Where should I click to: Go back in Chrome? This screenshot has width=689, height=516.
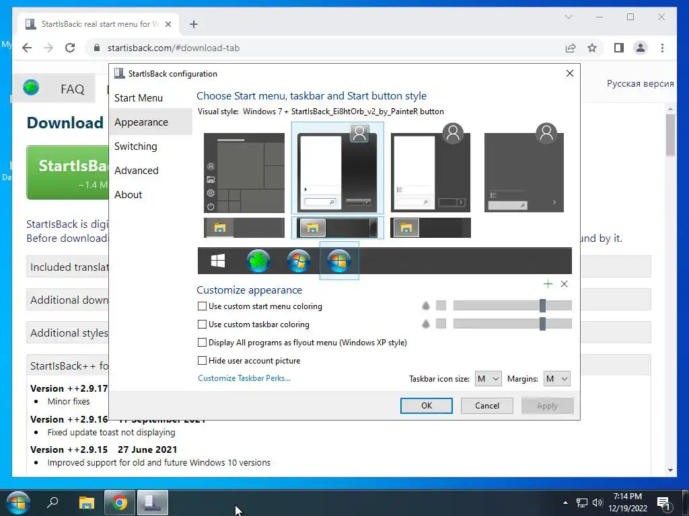click(x=27, y=48)
